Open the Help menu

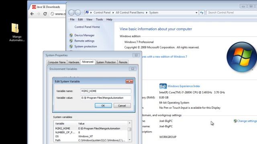[x=109, y=20]
